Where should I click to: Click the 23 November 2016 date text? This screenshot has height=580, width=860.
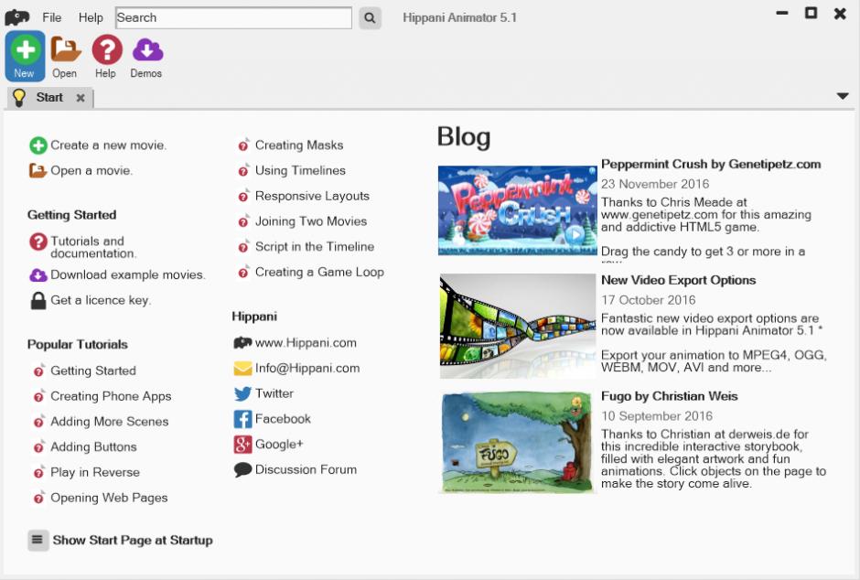655,184
